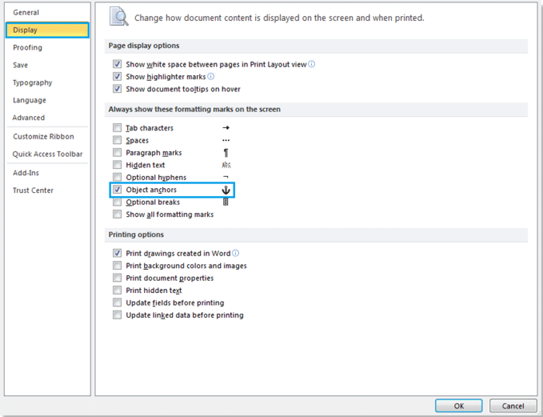543x417 pixels.
Task: Confirm settings with the OK button
Action: click(459, 406)
